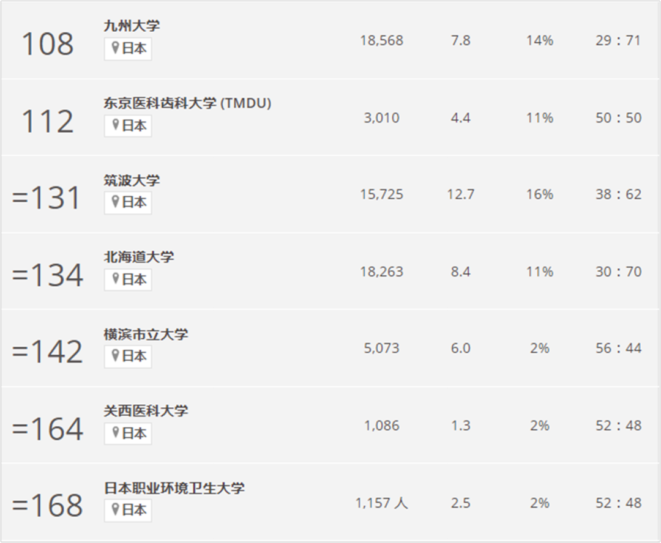
Task: Click location pin icon under 东京医科齿科大学
Action: coord(115,125)
